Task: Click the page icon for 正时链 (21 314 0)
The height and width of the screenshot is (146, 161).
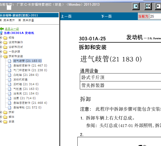Action: coord(10,84)
